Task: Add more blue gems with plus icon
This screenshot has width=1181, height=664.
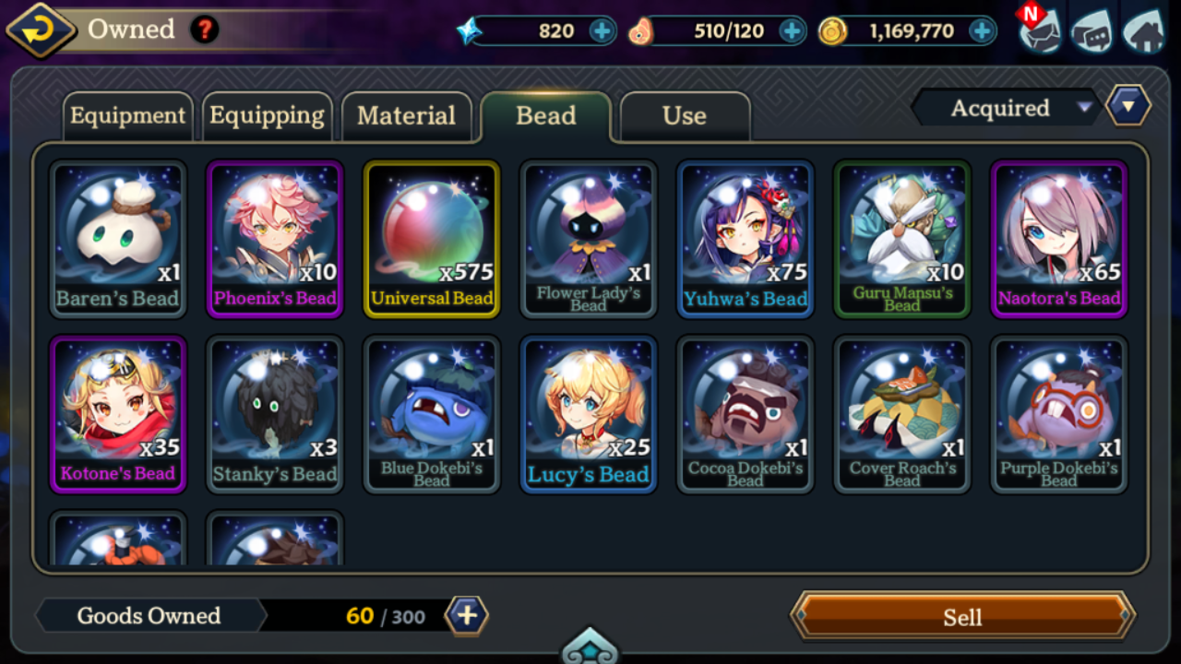Action: point(602,31)
